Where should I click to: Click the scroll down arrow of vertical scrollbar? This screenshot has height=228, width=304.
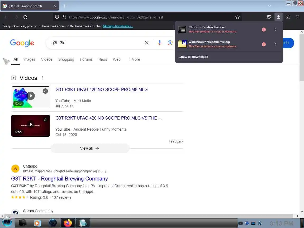click(x=301, y=212)
